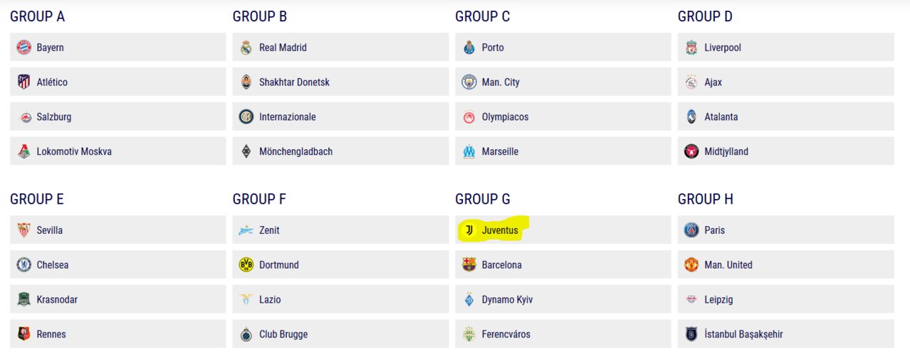The height and width of the screenshot is (356, 910).
Task: Click the Liverpool club crest
Action: coord(691,48)
